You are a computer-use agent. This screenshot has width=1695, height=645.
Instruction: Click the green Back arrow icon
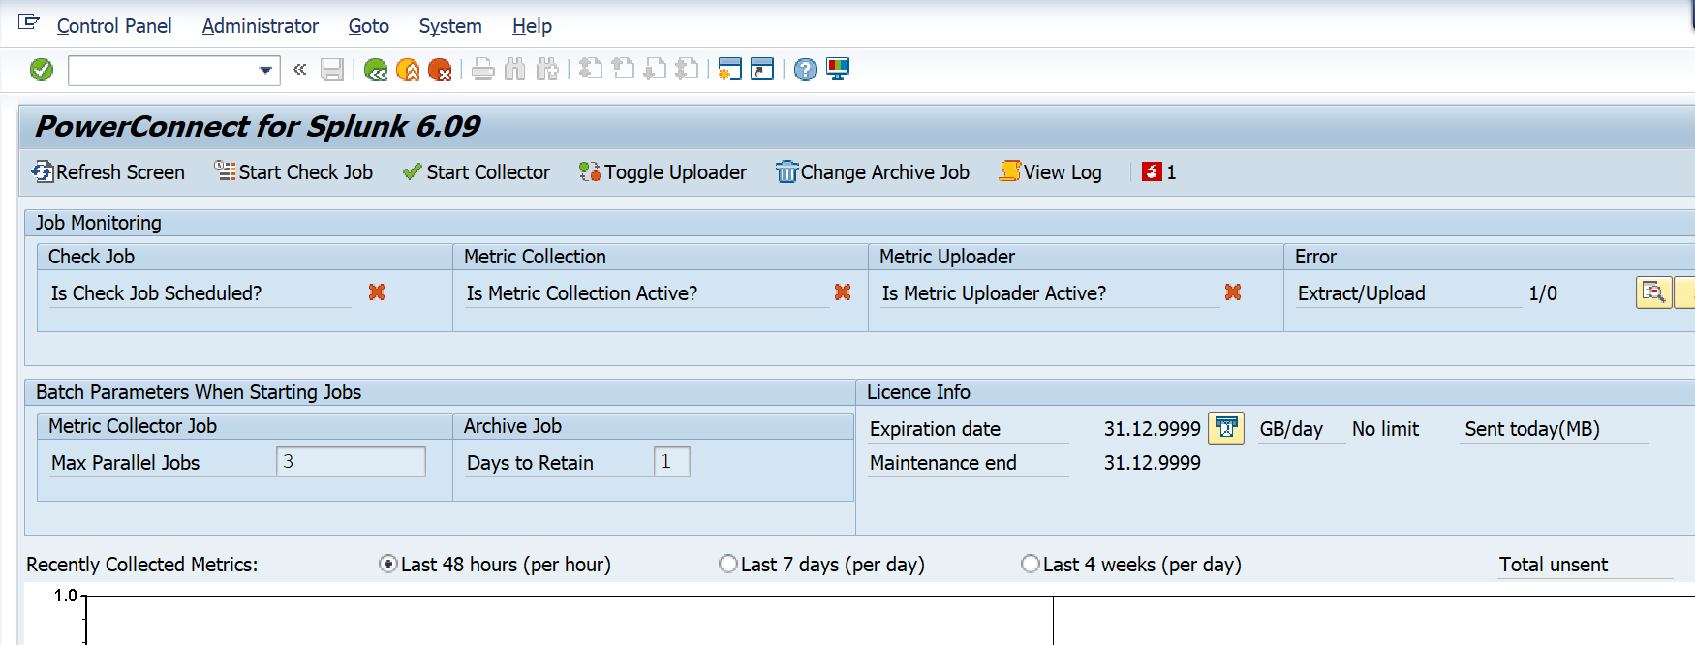tap(376, 70)
